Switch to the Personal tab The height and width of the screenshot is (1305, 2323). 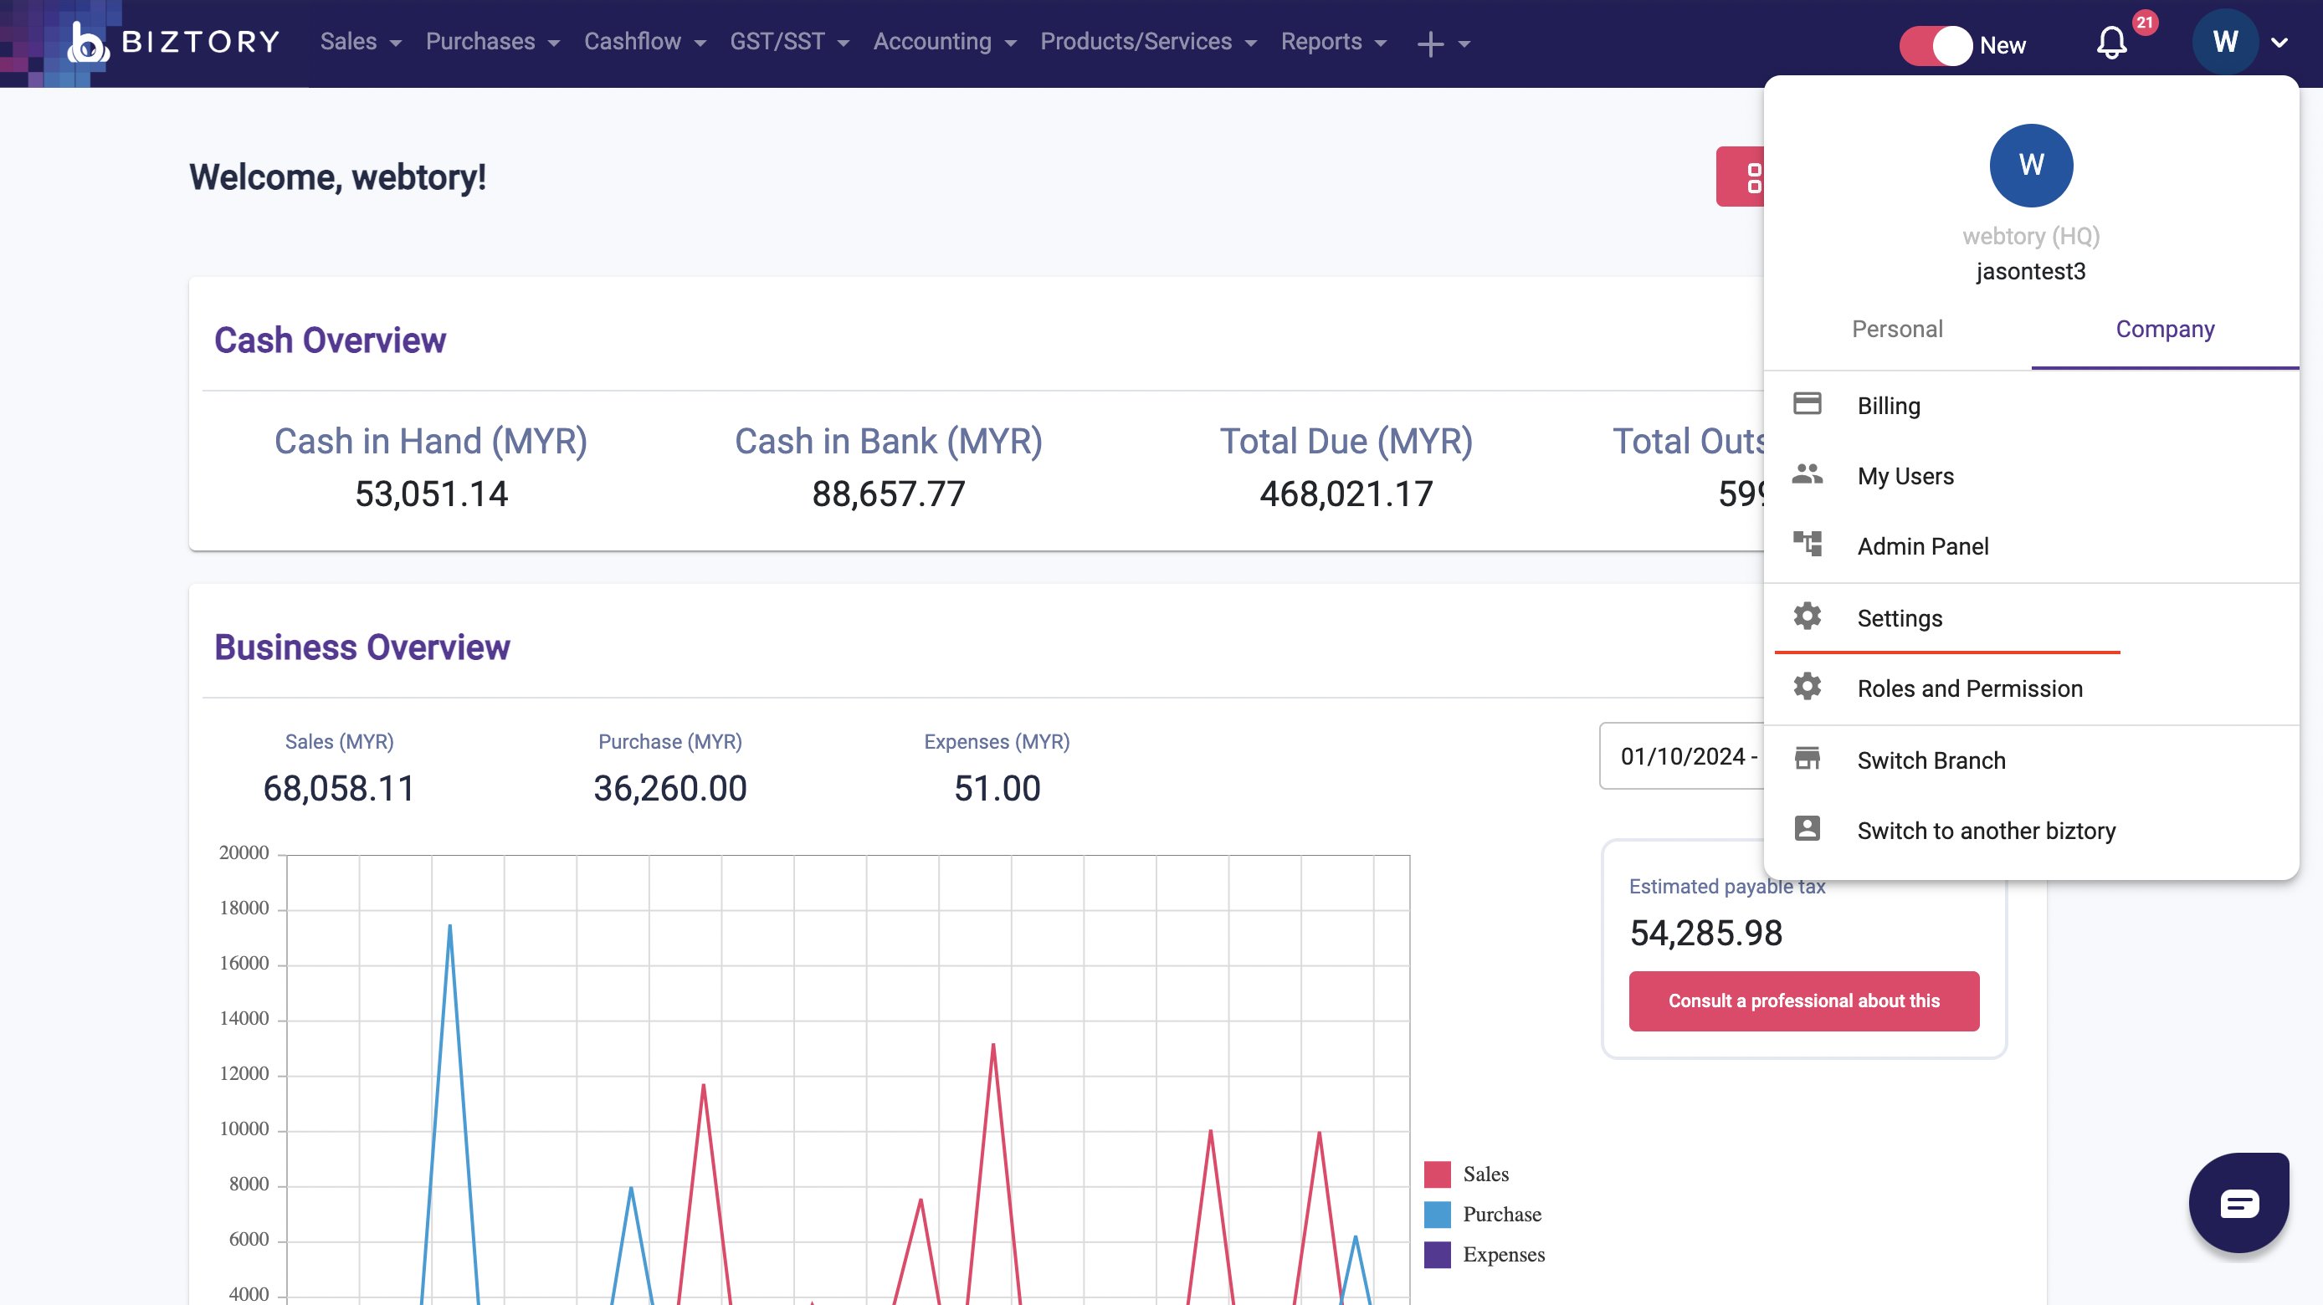pos(1896,329)
